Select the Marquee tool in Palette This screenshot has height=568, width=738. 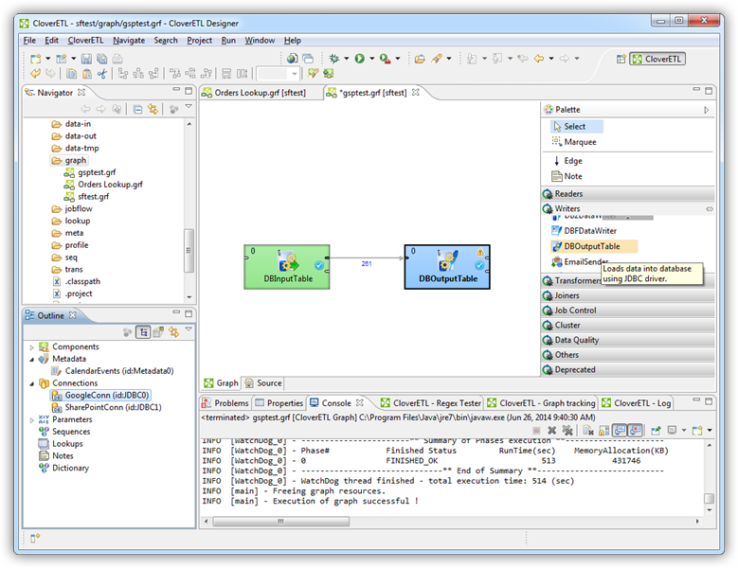580,142
